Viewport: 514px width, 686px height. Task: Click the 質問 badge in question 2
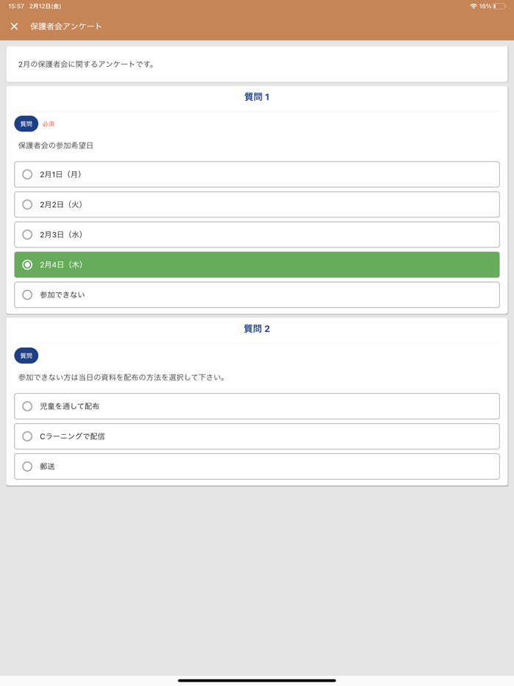(x=25, y=355)
